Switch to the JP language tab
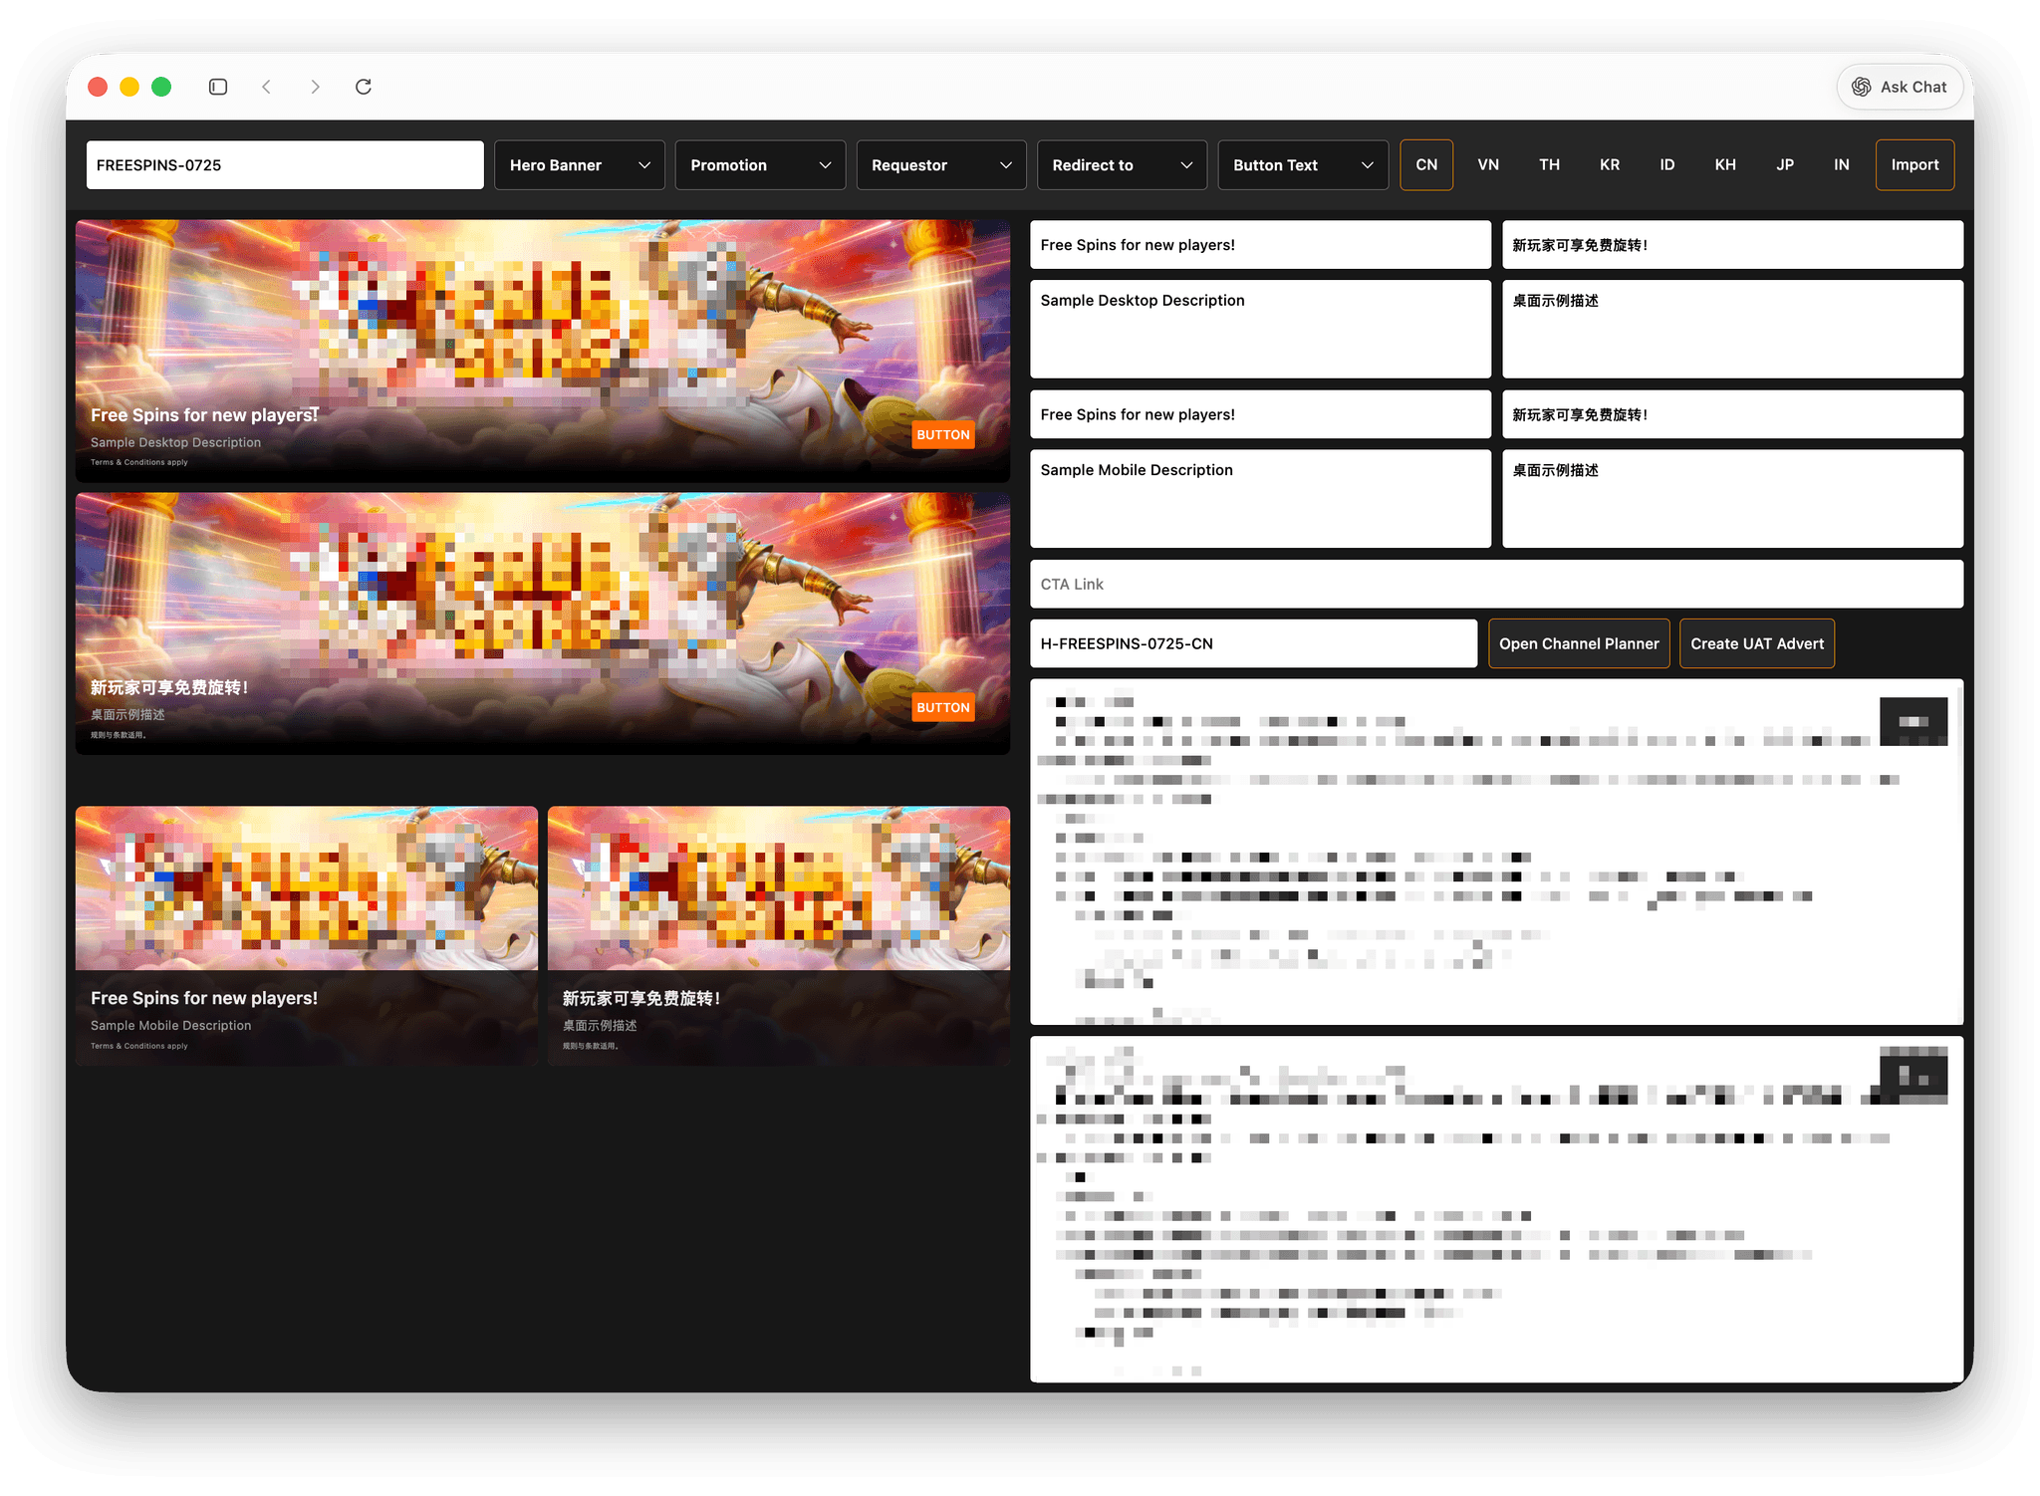 (x=1785, y=165)
